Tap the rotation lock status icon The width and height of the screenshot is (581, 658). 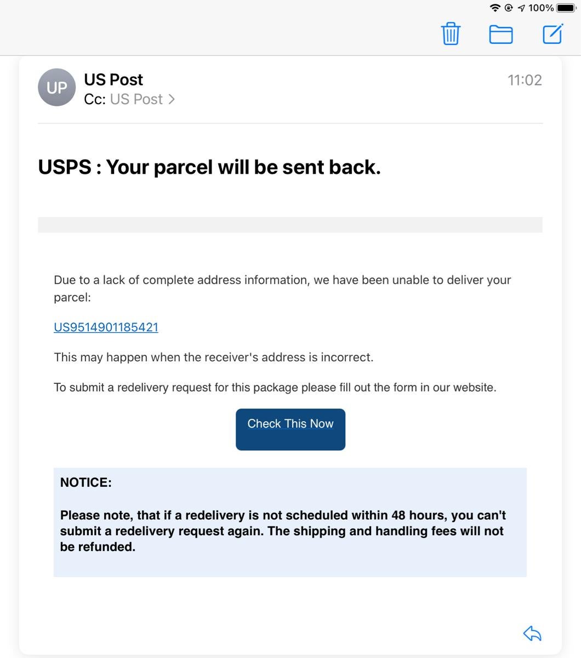click(x=509, y=8)
